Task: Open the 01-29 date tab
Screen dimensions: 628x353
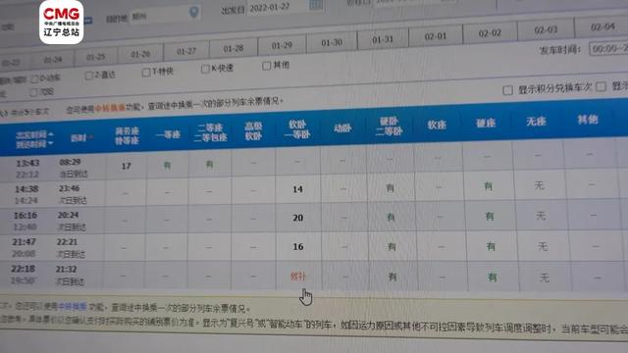Action: click(282, 45)
